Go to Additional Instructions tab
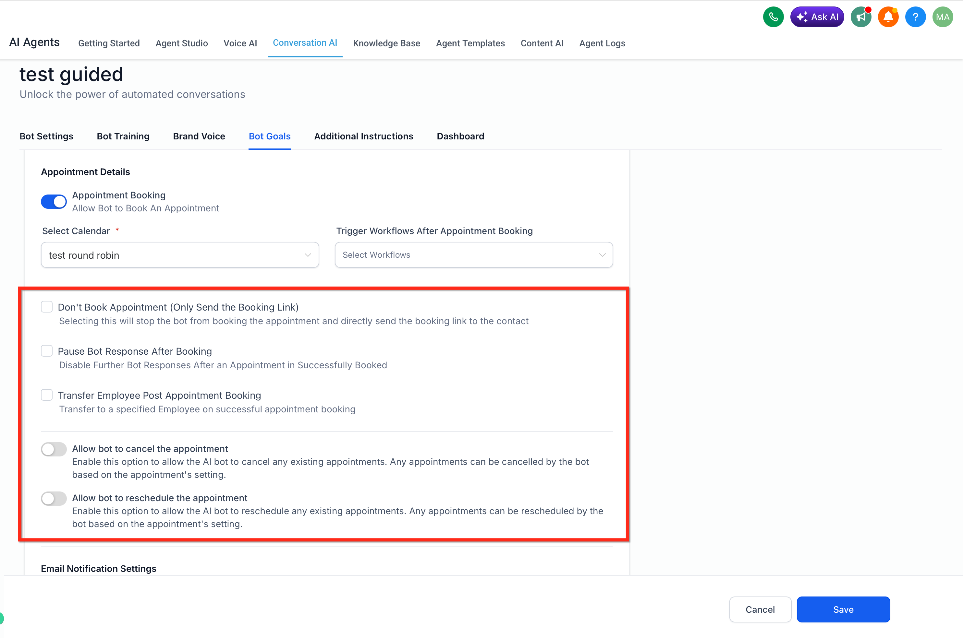The height and width of the screenshot is (638, 963). (363, 136)
